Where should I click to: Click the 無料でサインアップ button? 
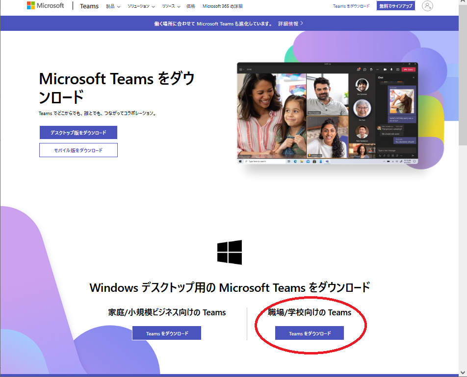tap(395, 6)
